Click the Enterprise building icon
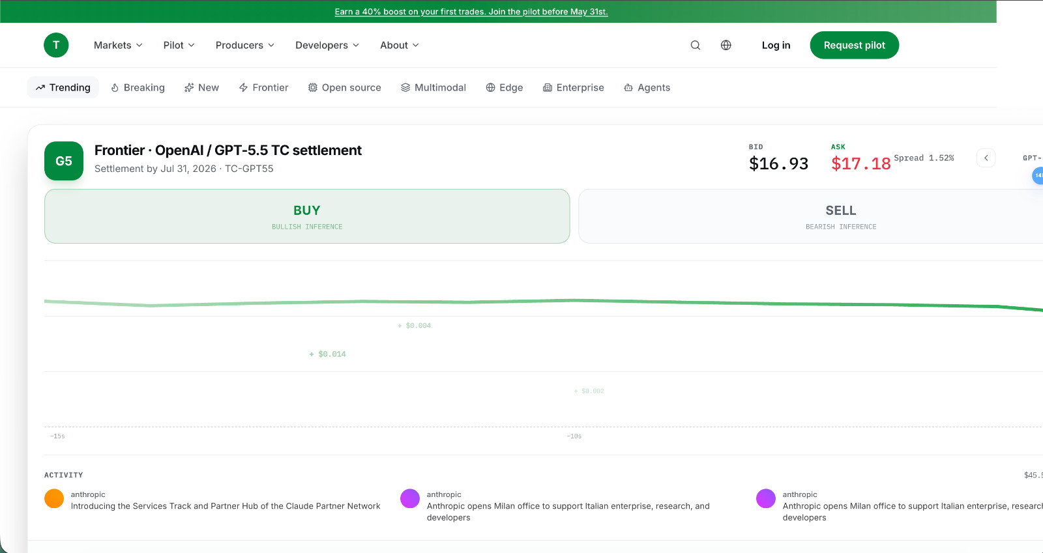The width and height of the screenshot is (1043, 553). click(548, 87)
